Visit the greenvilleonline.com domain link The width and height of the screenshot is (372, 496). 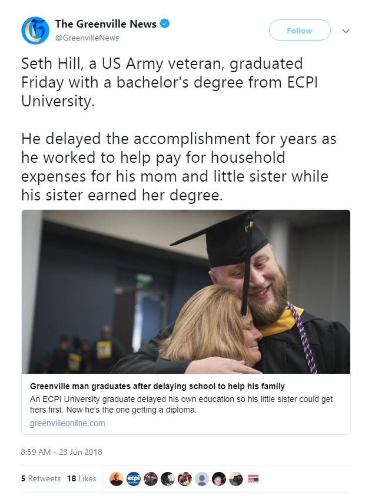[x=68, y=423]
